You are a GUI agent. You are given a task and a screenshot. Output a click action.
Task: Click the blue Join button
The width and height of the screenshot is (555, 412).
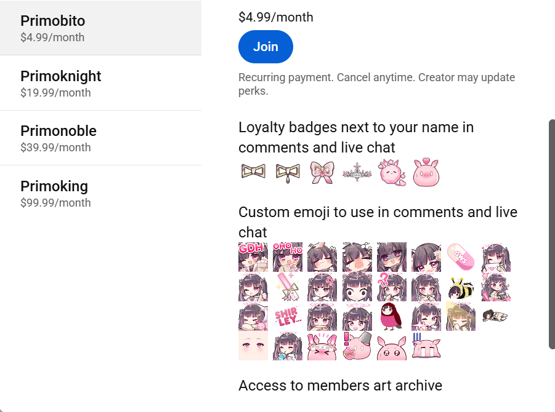265,47
